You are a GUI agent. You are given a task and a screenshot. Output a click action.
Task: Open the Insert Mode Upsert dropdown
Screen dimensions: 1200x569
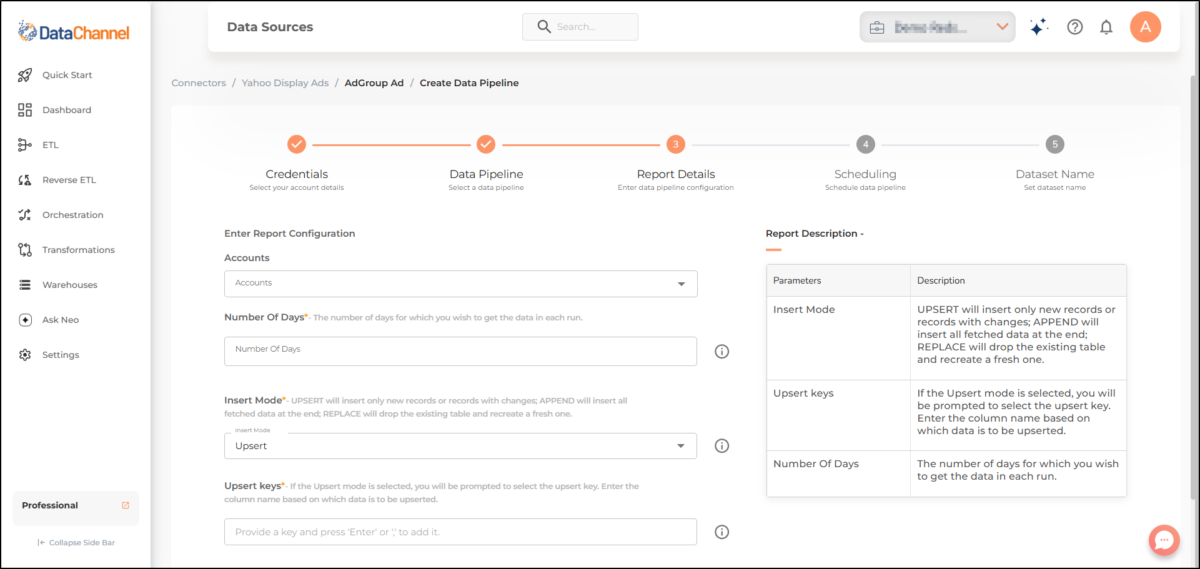pos(461,446)
